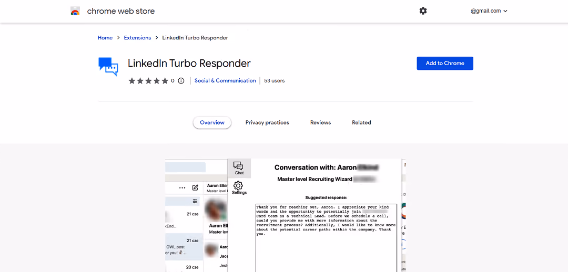The image size is (568, 272).
Task: Click the 'Conversation with: Aaron' heading
Action: coord(316,167)
